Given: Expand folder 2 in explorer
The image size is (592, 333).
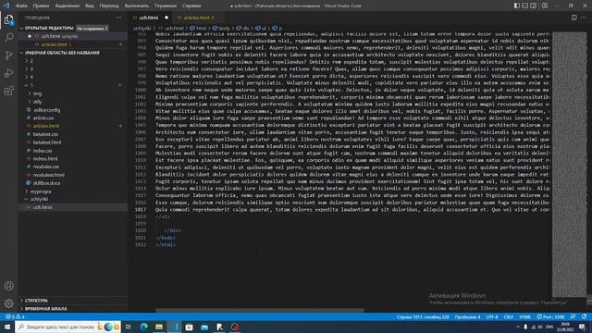Looking at the screenshot, I should click(31, 61).
